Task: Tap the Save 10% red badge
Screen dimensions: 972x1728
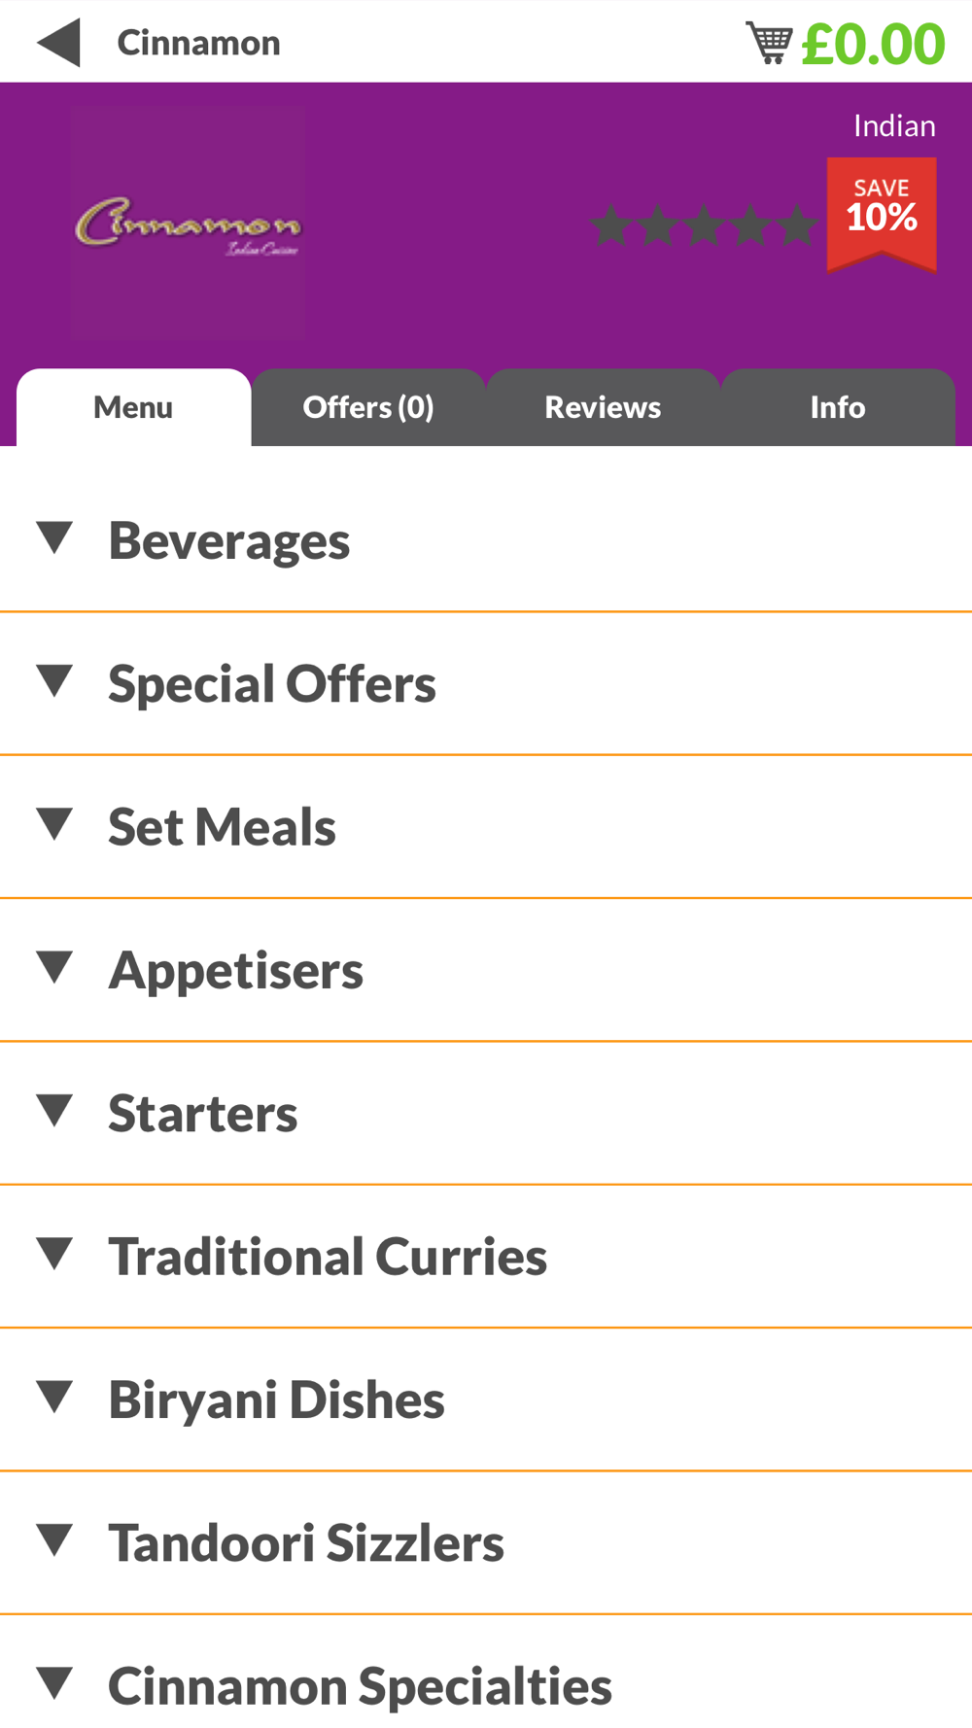Action: click(x=882, y=215)
